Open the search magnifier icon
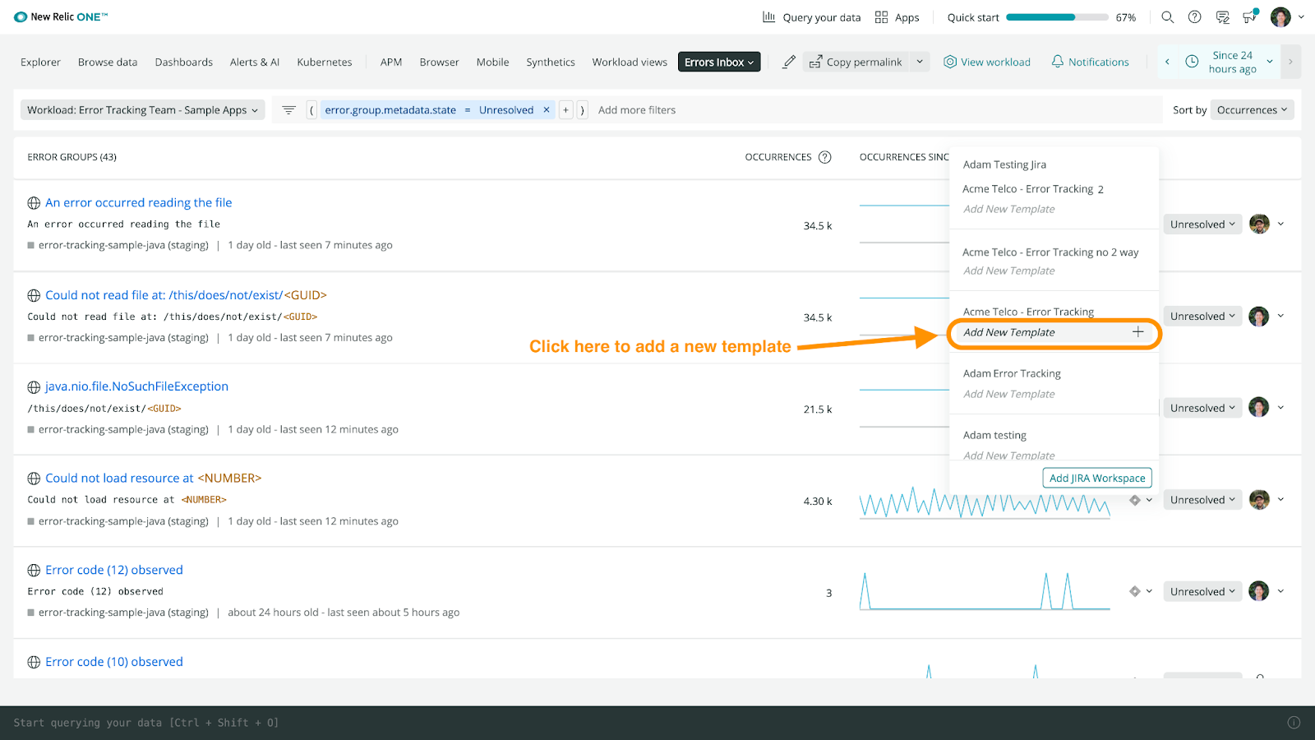This screenshot has width=1315, height=740. coord(1167,16)
